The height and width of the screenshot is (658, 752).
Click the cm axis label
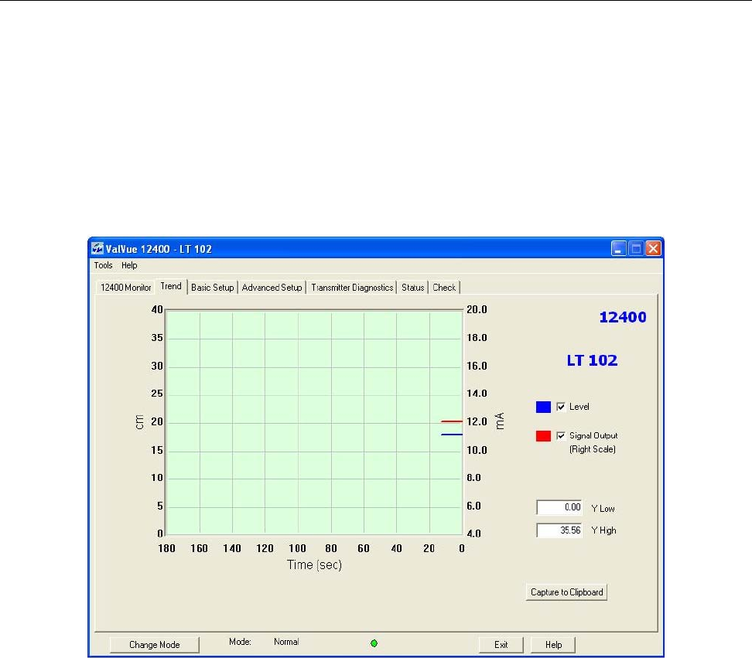pyautogui.click(x=139, y=422)
